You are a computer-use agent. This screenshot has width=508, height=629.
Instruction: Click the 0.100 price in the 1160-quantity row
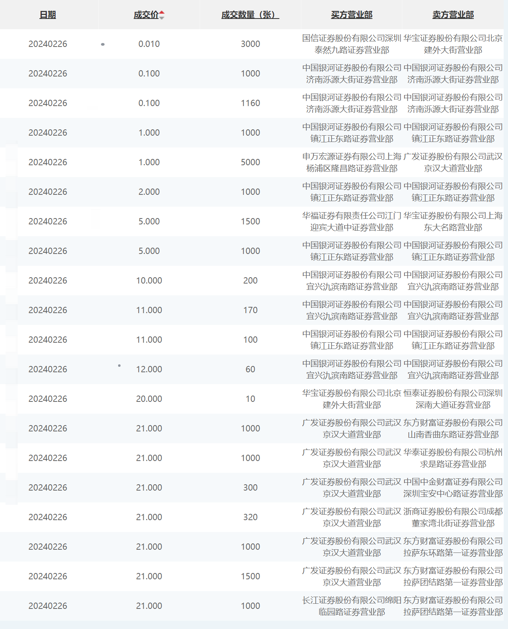pos(149,103)
